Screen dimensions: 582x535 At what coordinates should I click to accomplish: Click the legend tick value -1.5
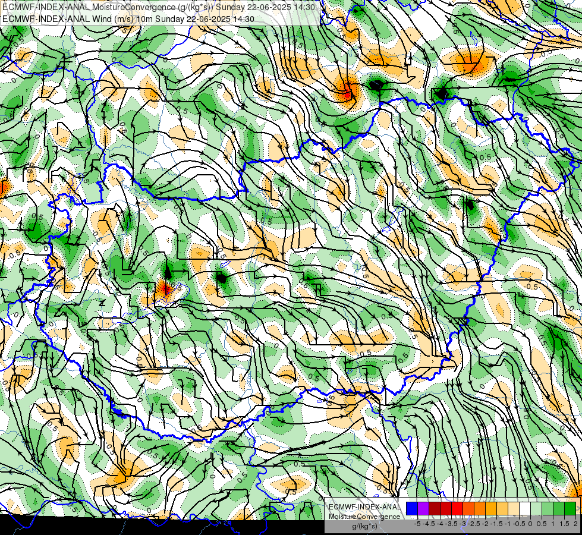point(496,524)
